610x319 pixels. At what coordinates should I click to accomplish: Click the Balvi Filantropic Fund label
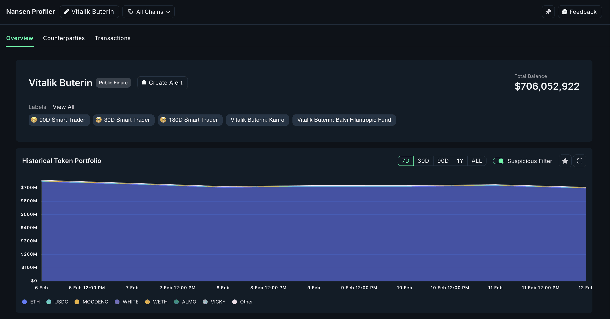(x=344, y=120)
